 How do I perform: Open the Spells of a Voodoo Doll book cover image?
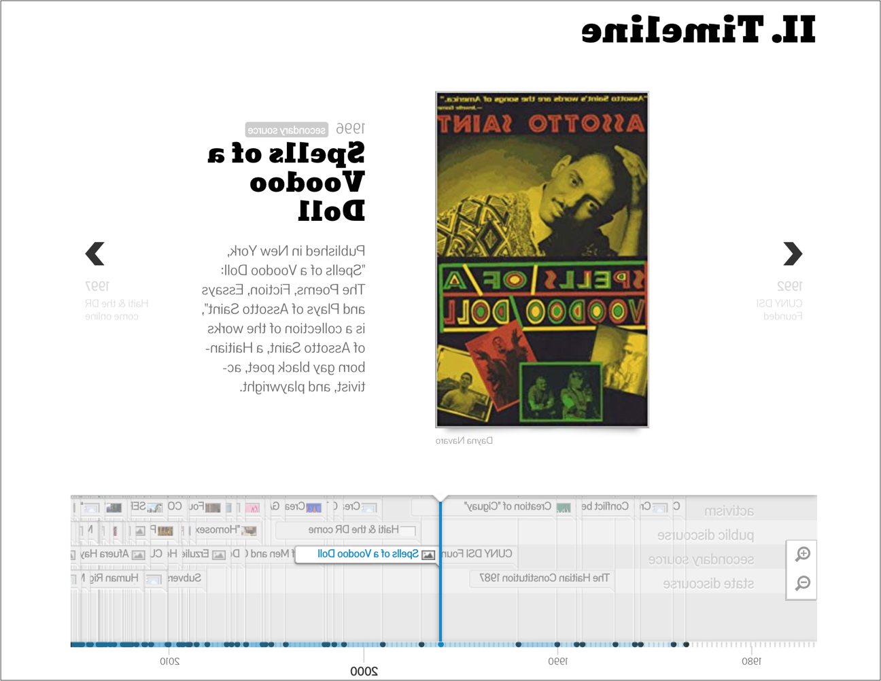542,259
